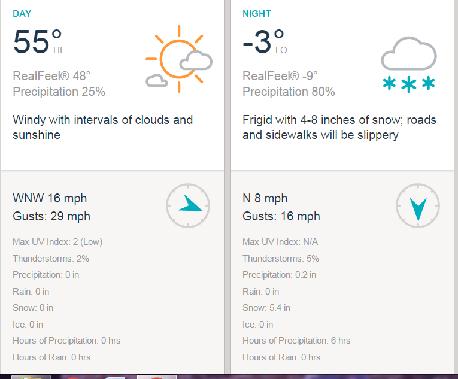Viewport: 458px width, 379px height.
Task: Click the partly sunny day weather icon
Action: coord(179,59)
